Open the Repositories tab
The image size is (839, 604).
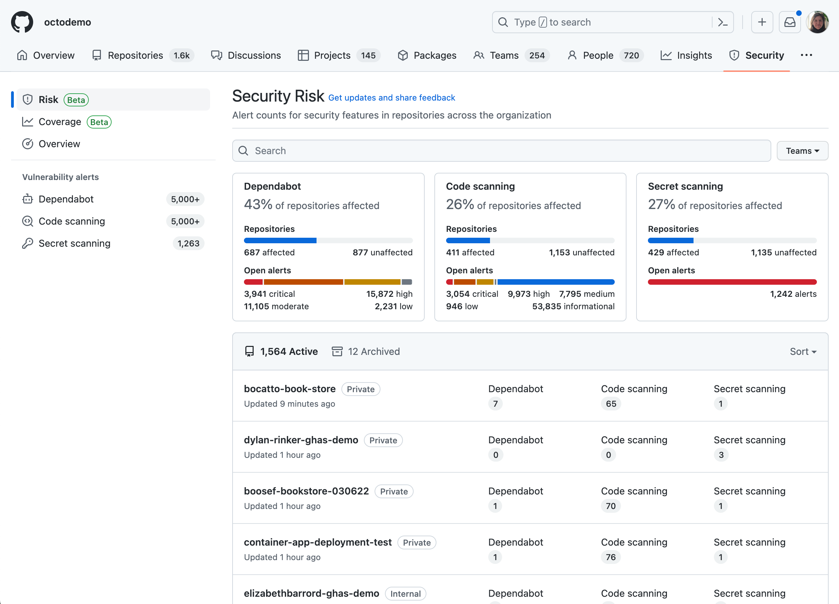click(x=142, y=55)
